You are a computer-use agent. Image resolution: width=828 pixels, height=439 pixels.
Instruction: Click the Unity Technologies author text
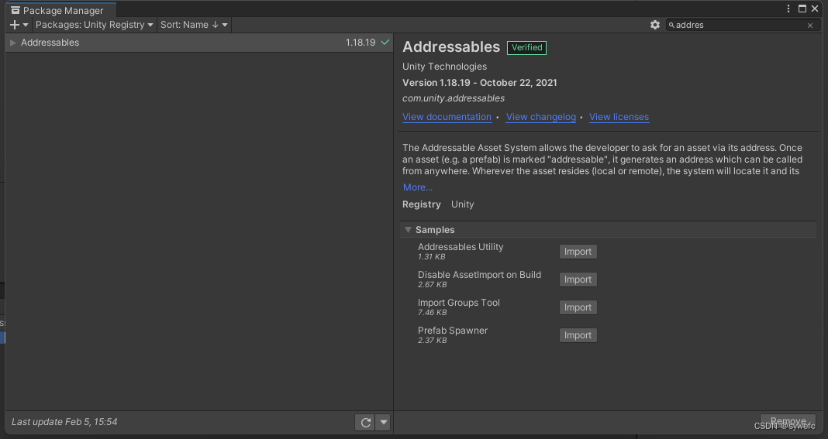pyautogui.click(x=445, y=67)
